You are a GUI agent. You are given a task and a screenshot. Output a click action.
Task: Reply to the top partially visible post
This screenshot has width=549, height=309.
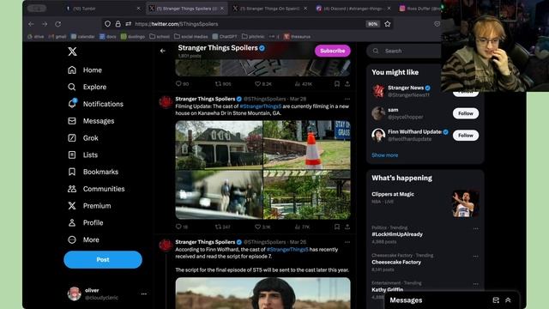pos(182,84)
